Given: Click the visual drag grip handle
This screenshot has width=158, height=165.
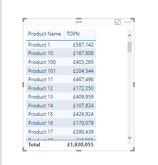Looking at the screenshot, I should tap(79, 22).
